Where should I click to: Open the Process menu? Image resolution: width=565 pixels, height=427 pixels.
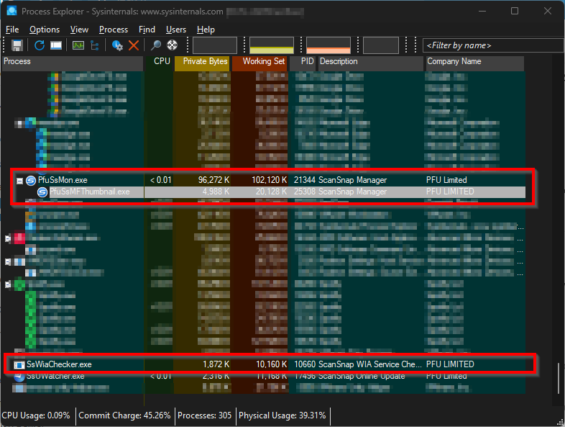(x=114, y=30)
